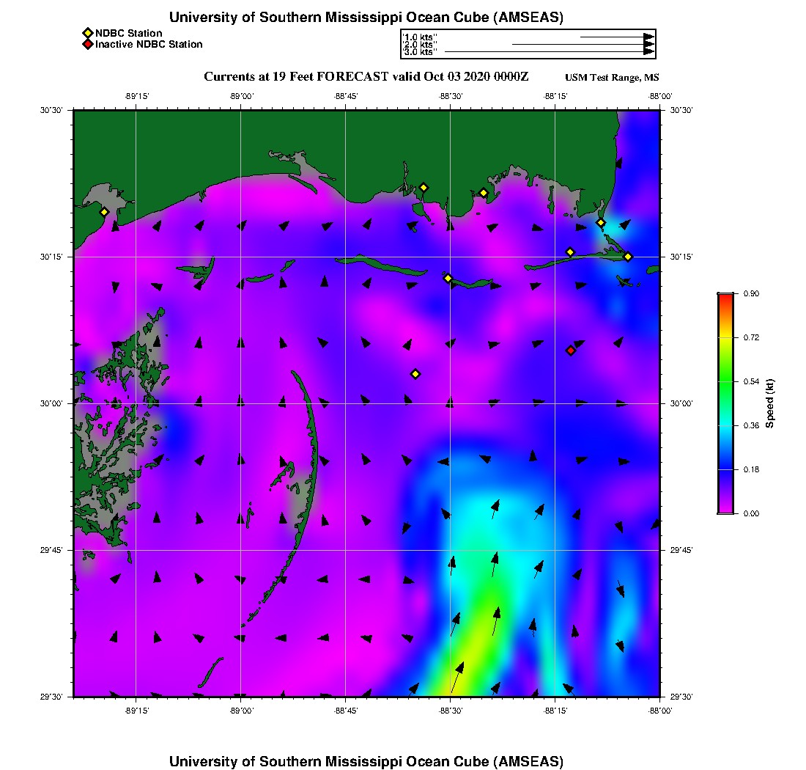Click the 2.0 kts reference arrow in the scale box
Viewport: 806px width, 770px height.
click(x=583, y=44)
